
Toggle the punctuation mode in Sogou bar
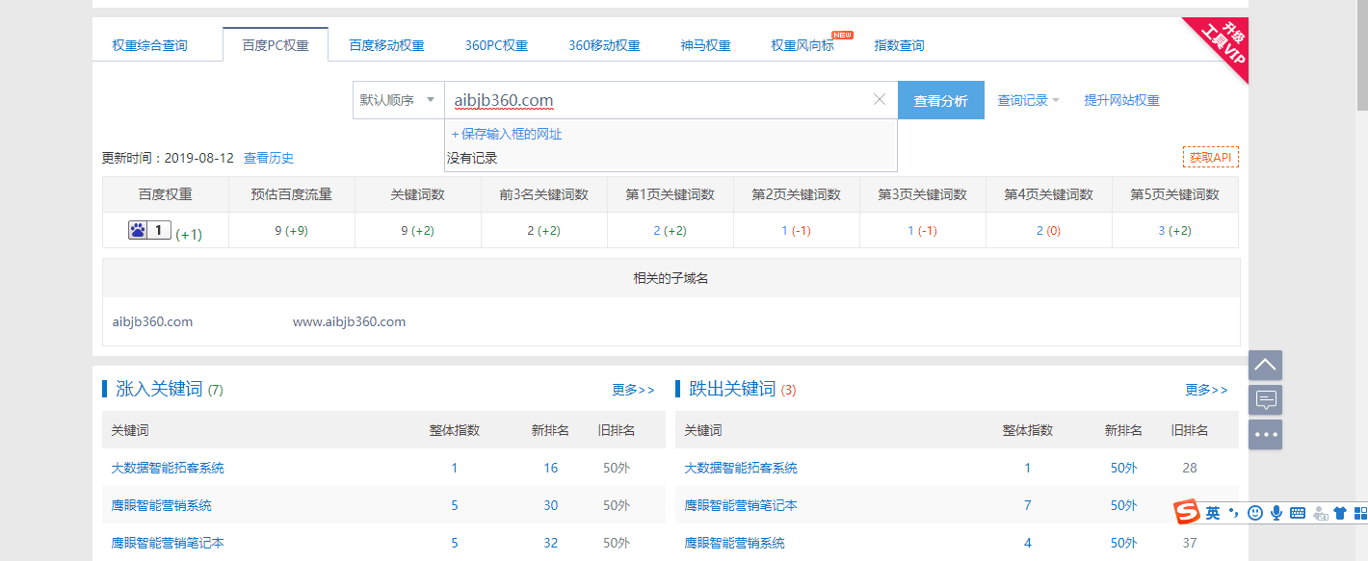tap(1234, 513)
